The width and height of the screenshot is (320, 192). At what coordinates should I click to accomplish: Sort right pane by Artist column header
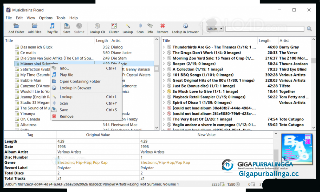point(294,41)
